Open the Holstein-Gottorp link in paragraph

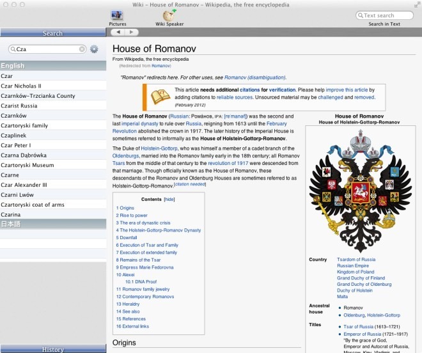(159, 148)
